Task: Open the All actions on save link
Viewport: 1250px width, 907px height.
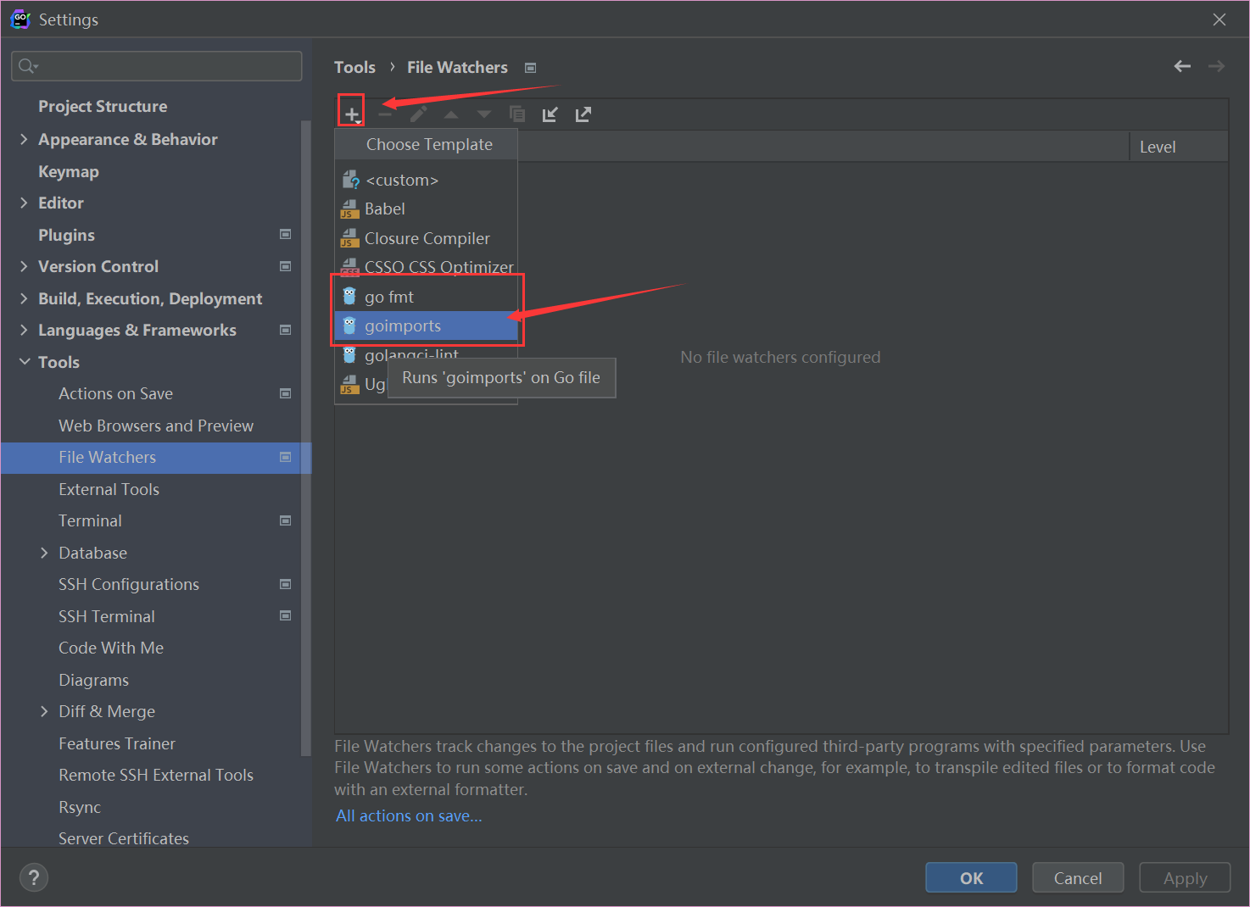Action: pos(409,815)
